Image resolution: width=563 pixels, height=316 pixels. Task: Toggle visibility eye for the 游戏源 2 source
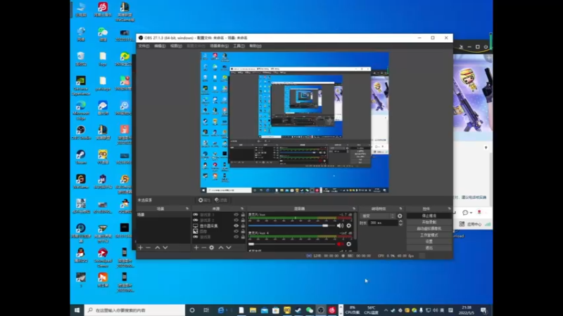click(x=236, y=220)
